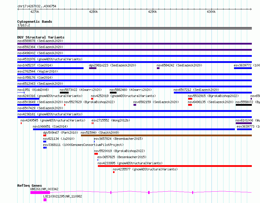Select the red nsv4252019 gnomAD block
The image size is (260, 203).
click(x=92, y=99)
